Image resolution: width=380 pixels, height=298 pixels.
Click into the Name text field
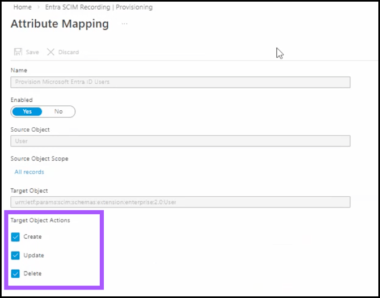pyautogui.click(x=180, y=82)
